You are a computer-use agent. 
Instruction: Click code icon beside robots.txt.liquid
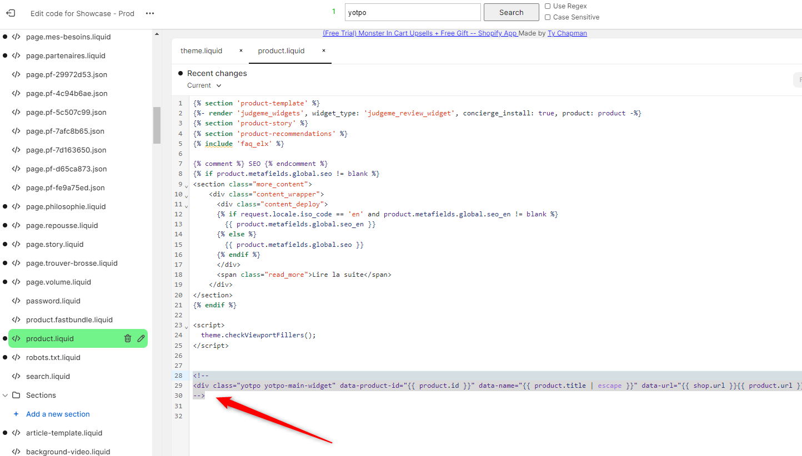[x=16, y=357]
